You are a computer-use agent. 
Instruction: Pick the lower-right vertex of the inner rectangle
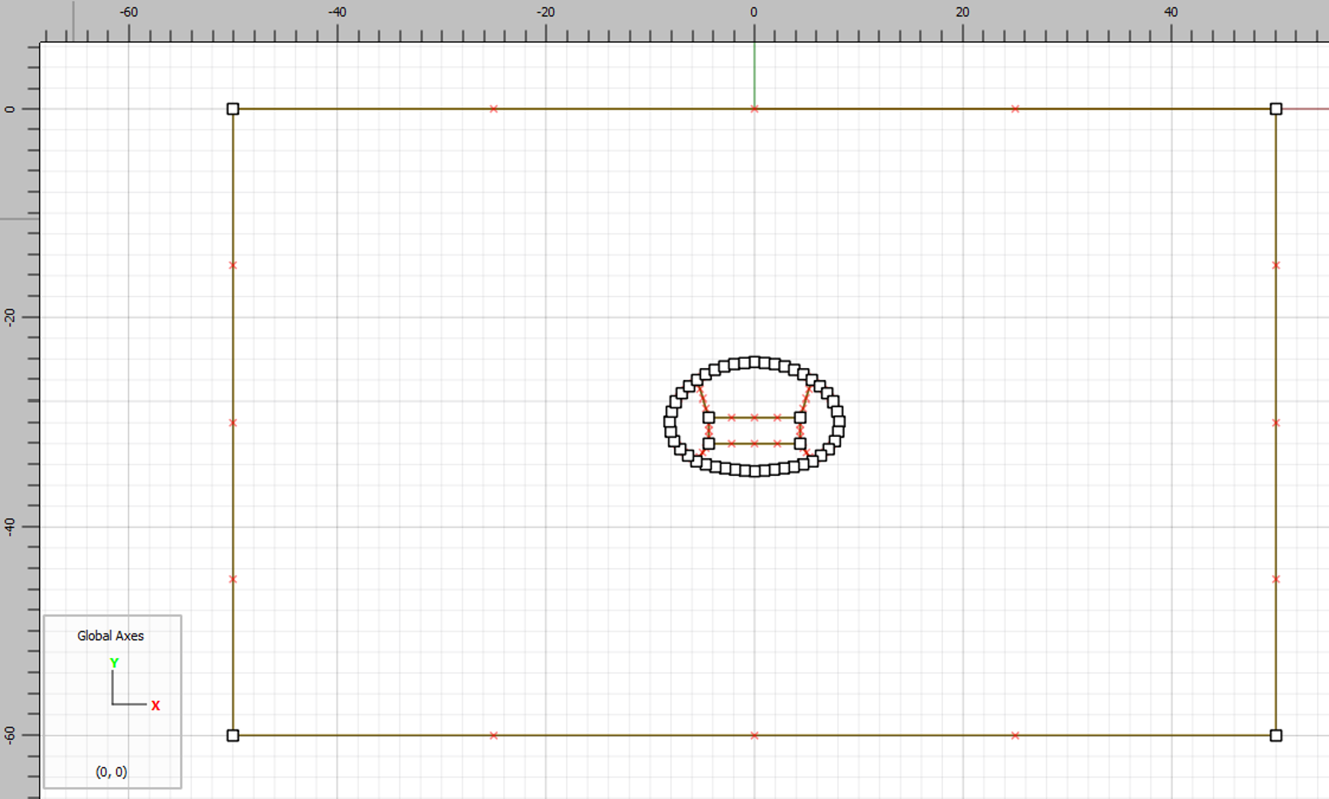[800, 444]
